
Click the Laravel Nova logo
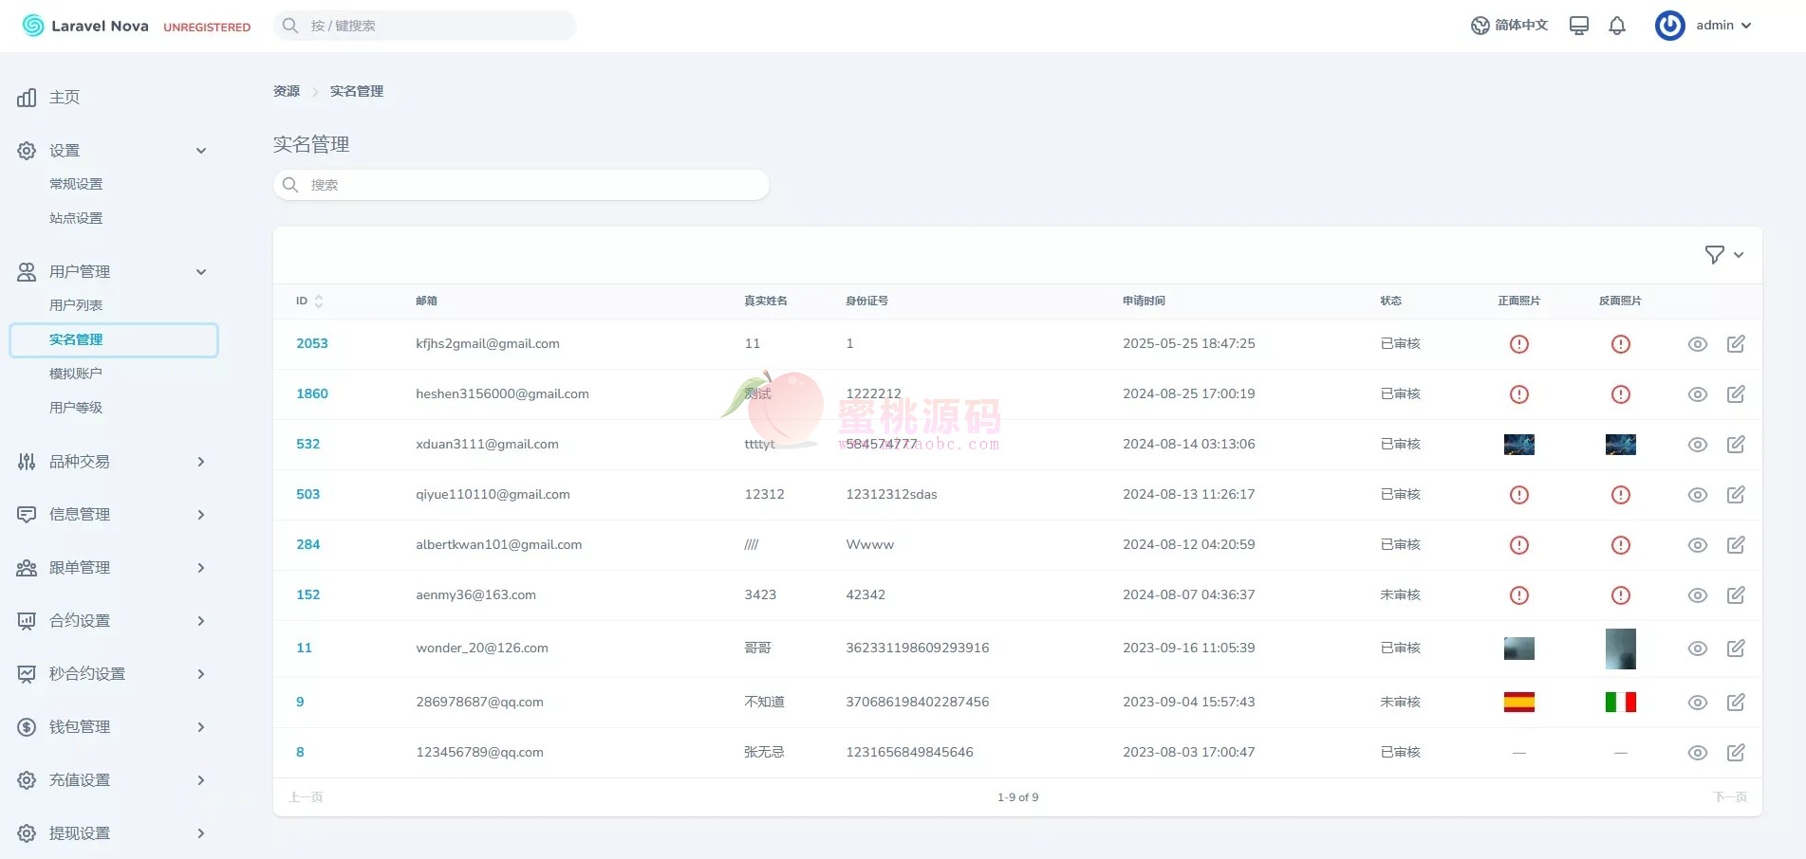85,26
